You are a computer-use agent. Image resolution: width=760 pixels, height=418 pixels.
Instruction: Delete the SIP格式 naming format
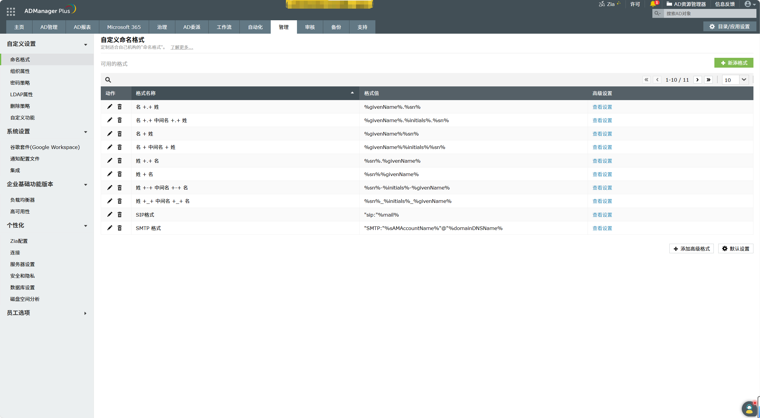point(120,215)
